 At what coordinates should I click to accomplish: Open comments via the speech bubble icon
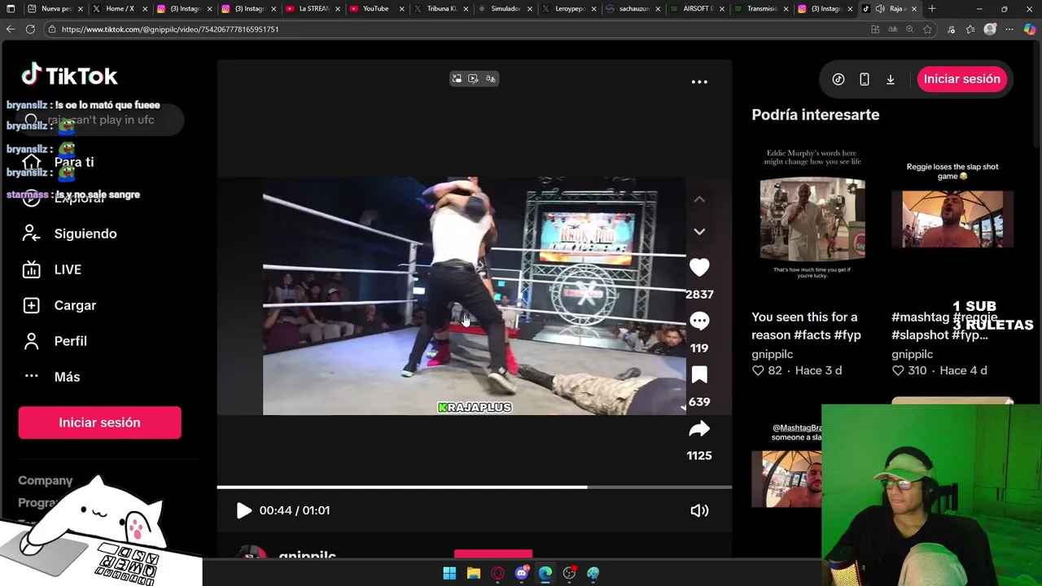pos(699,321)
